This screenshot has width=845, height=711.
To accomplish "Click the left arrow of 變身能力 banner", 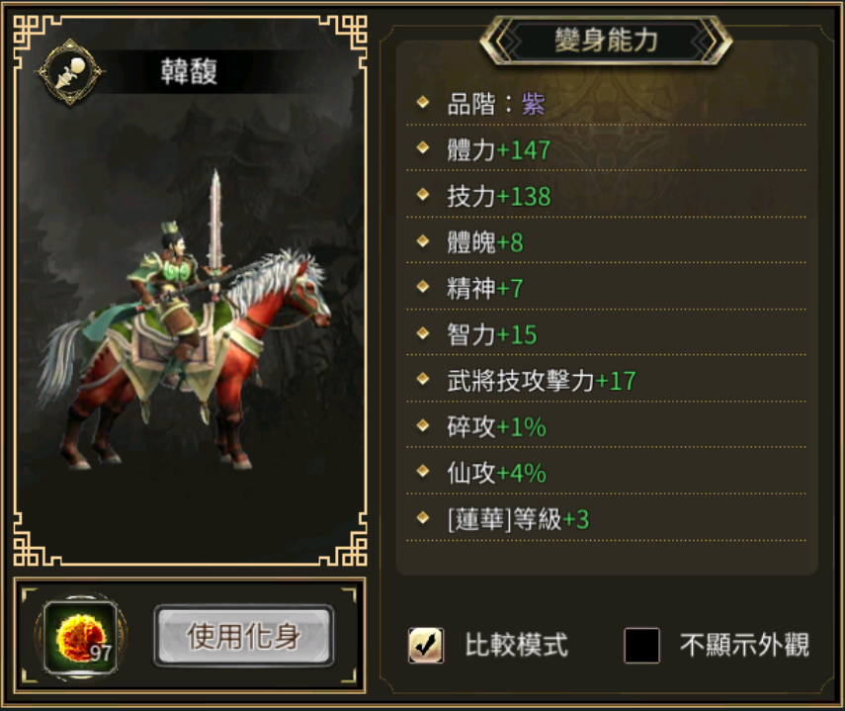I will click(x=500, y=41).
